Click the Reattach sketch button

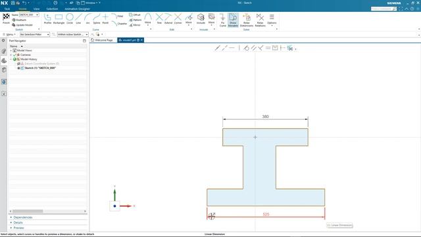(x=19, y=20)
